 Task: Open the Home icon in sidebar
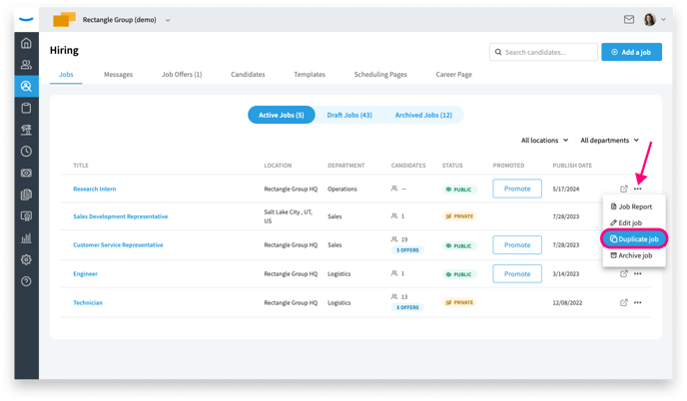[x=26, y=43]
